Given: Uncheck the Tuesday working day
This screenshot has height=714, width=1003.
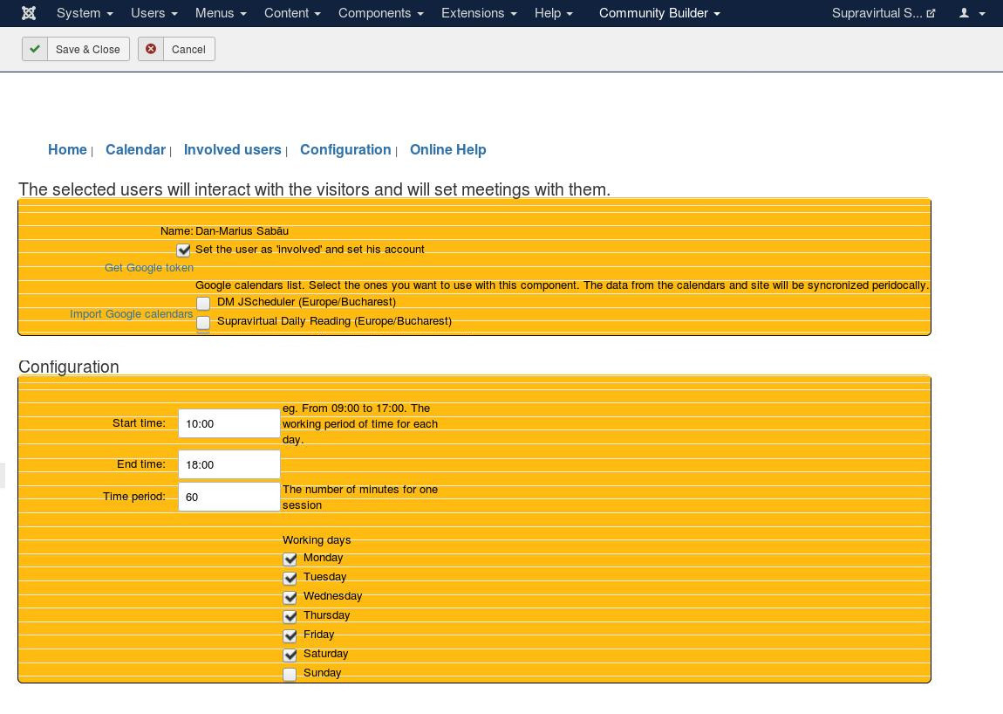Looking at the screenshot, I should [290, 578].
